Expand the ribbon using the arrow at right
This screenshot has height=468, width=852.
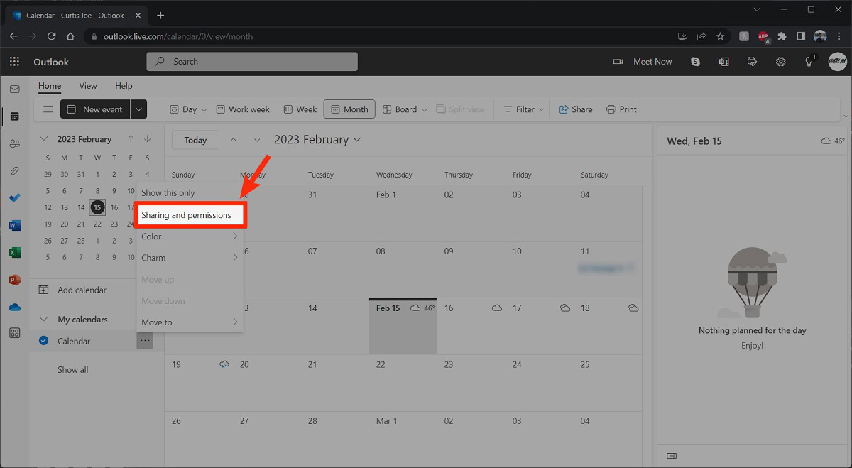coord(845,115)
